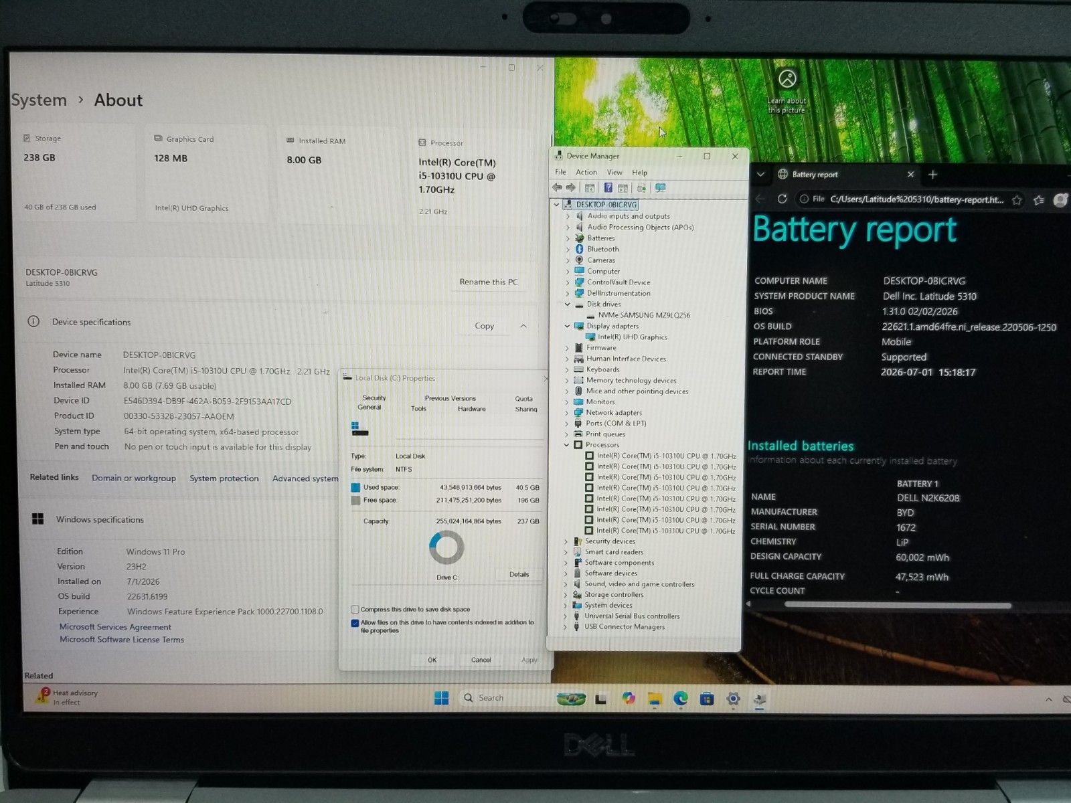The width and height of the screenshot is (1071, 803).
Task: Show hidden system tray icons chevron
Action: pyautogui.click(x=1048, y=699)
